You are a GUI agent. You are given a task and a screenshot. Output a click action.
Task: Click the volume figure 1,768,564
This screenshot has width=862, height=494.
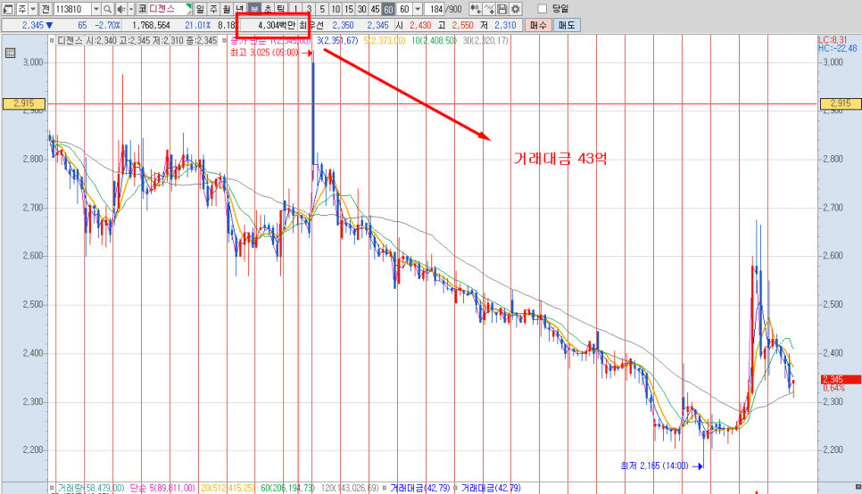pyautogui.click(x=151, y=25)
